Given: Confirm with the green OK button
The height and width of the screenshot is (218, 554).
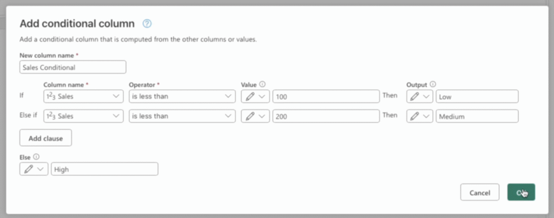Looking at the screenshot, I should point(521,193).
